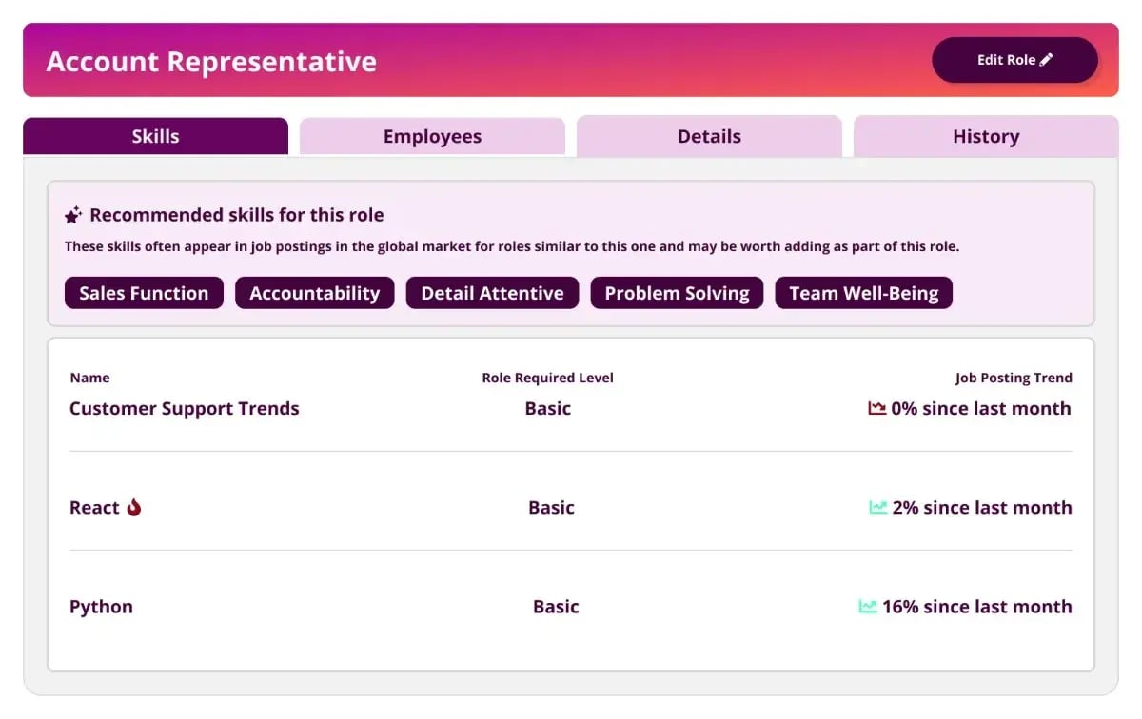The width and height of the screenshot is (1142, 719).
Task: Choose the Detail Attentive skill chip
Action: pyautogui.click(x=492, y=293)
